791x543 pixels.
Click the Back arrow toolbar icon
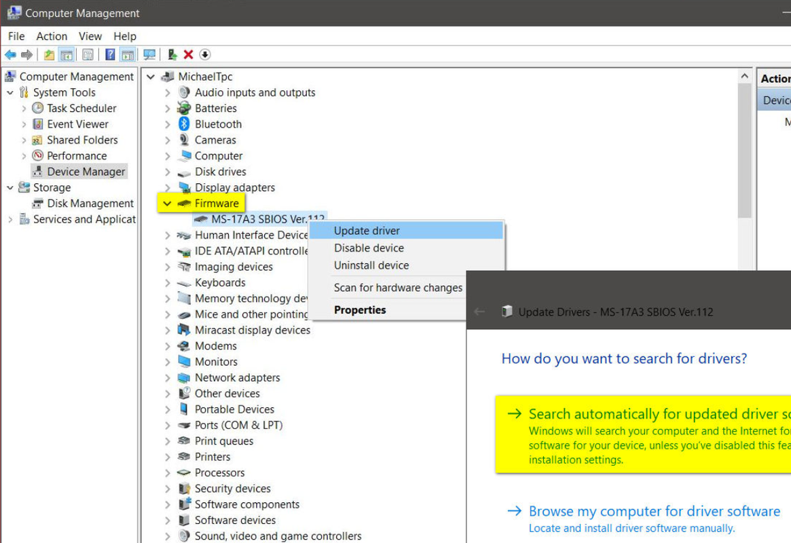(x=10, y=54)
